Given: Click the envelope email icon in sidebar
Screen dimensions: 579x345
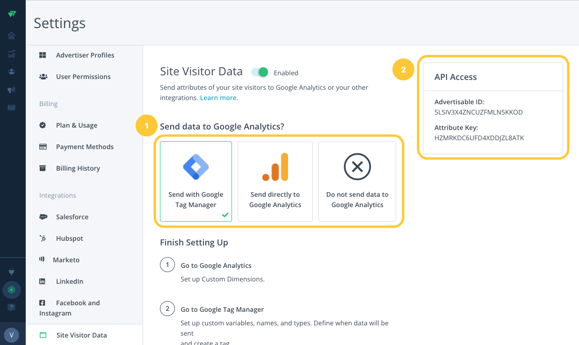Looking at the screenshot, I should pos(12,108).
